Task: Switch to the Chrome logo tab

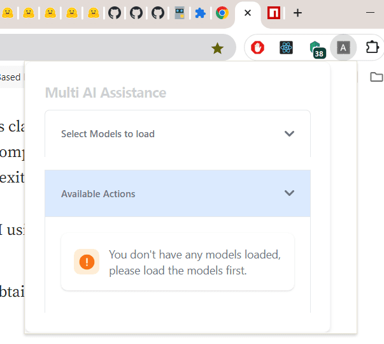Action: (x=222, y=13)
